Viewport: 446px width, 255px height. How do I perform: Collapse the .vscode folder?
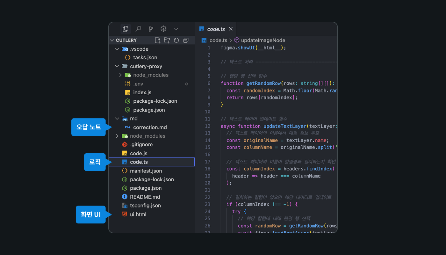click(117, 49)
